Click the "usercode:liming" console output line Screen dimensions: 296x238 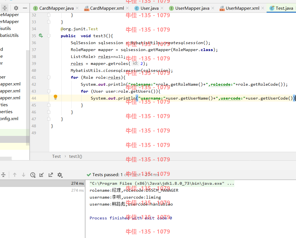coord(125,197)
